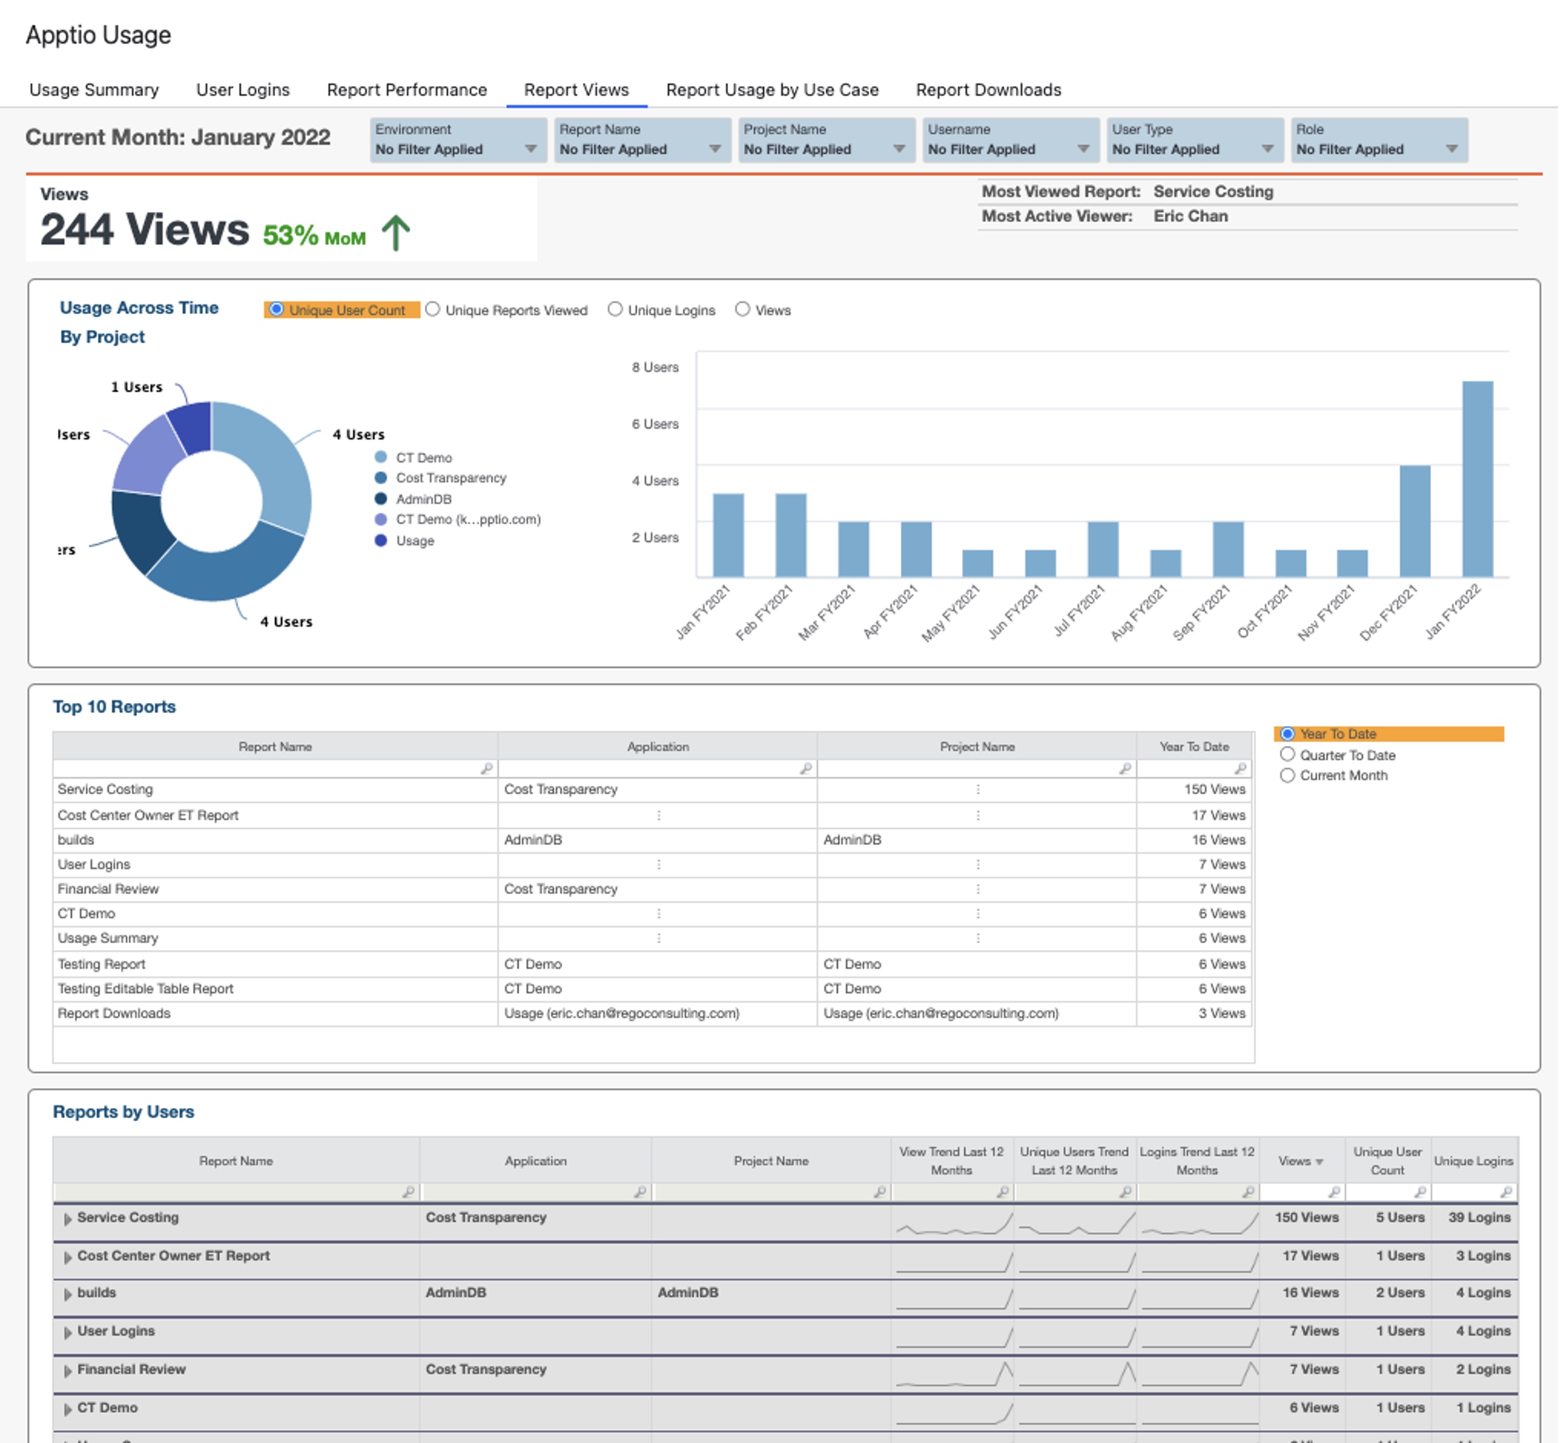The height and width of the screenshot is (1443, 1560).
Task: Click search icon under Unique User Count column
Action: [x=1420, y=1192]
